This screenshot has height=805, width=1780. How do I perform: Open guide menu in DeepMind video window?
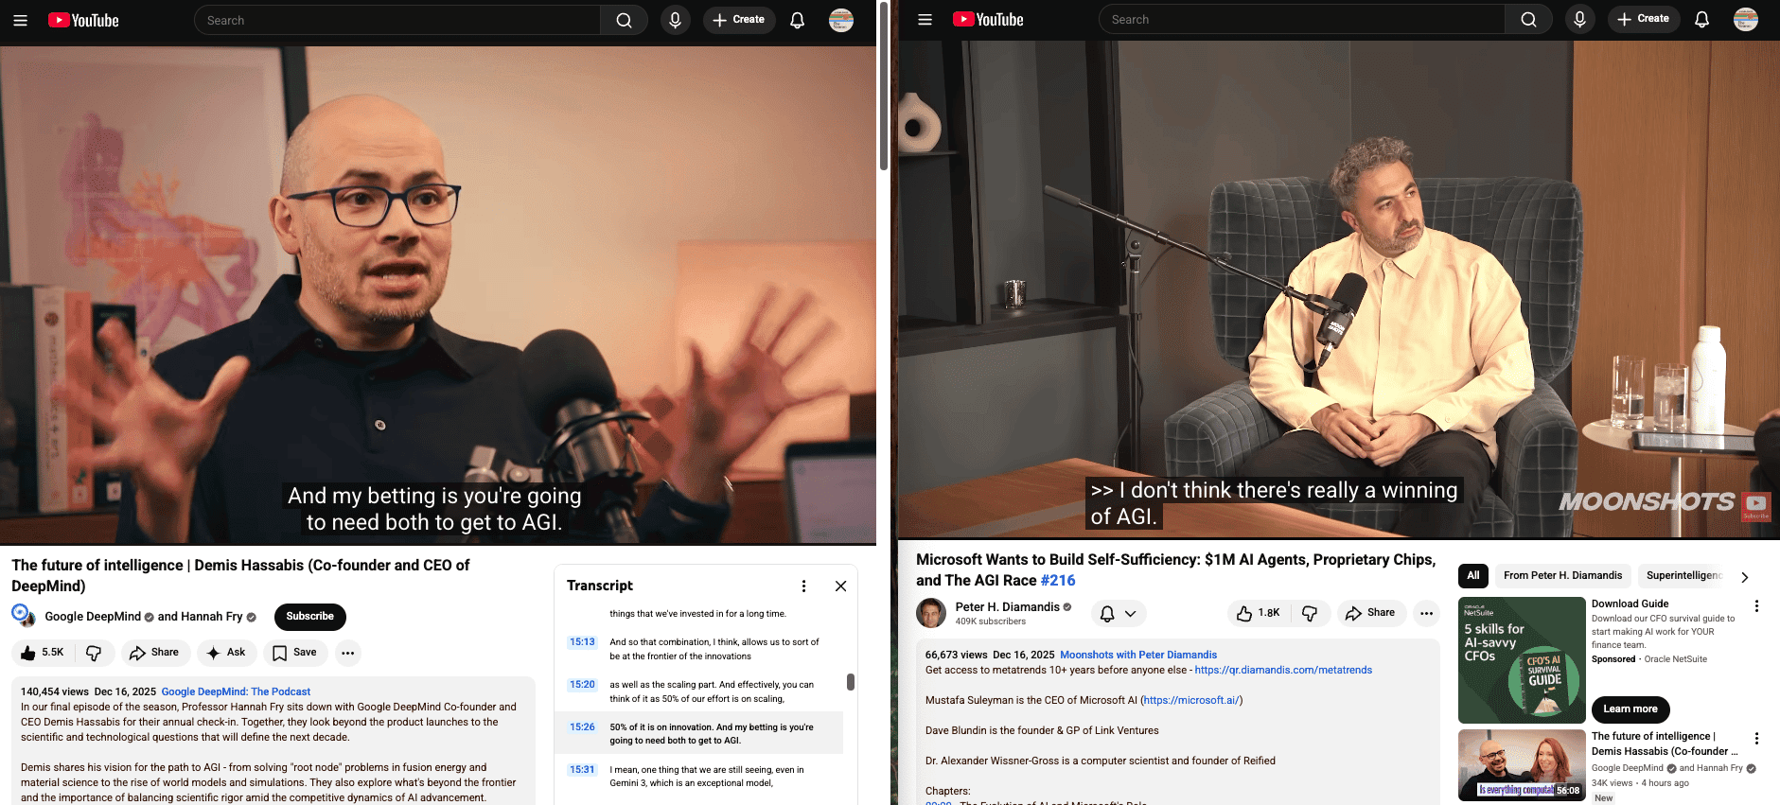click(20, 20)
